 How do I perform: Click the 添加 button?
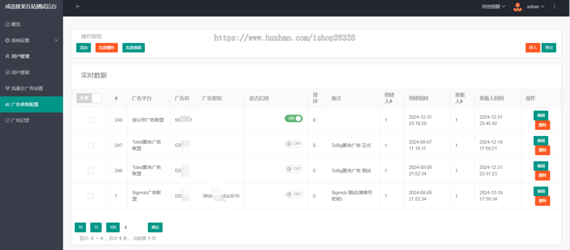pyautogui.click(x=84, y=48)
